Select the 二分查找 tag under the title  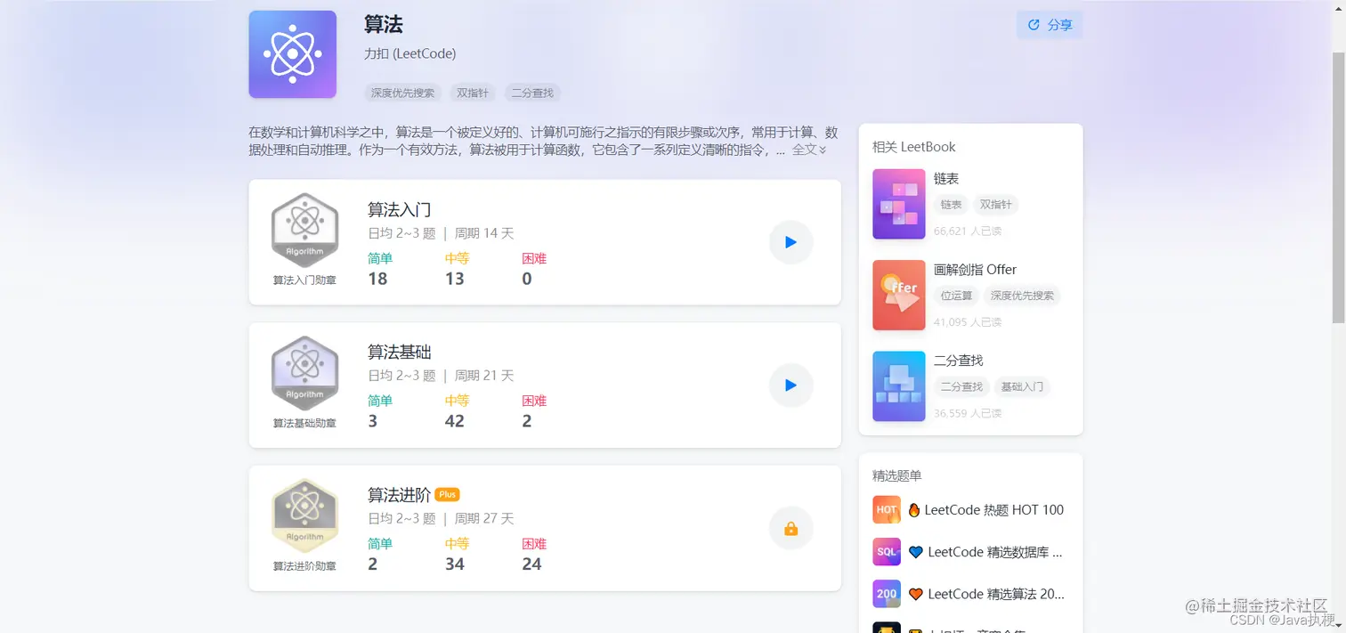(x=532, y=93)
